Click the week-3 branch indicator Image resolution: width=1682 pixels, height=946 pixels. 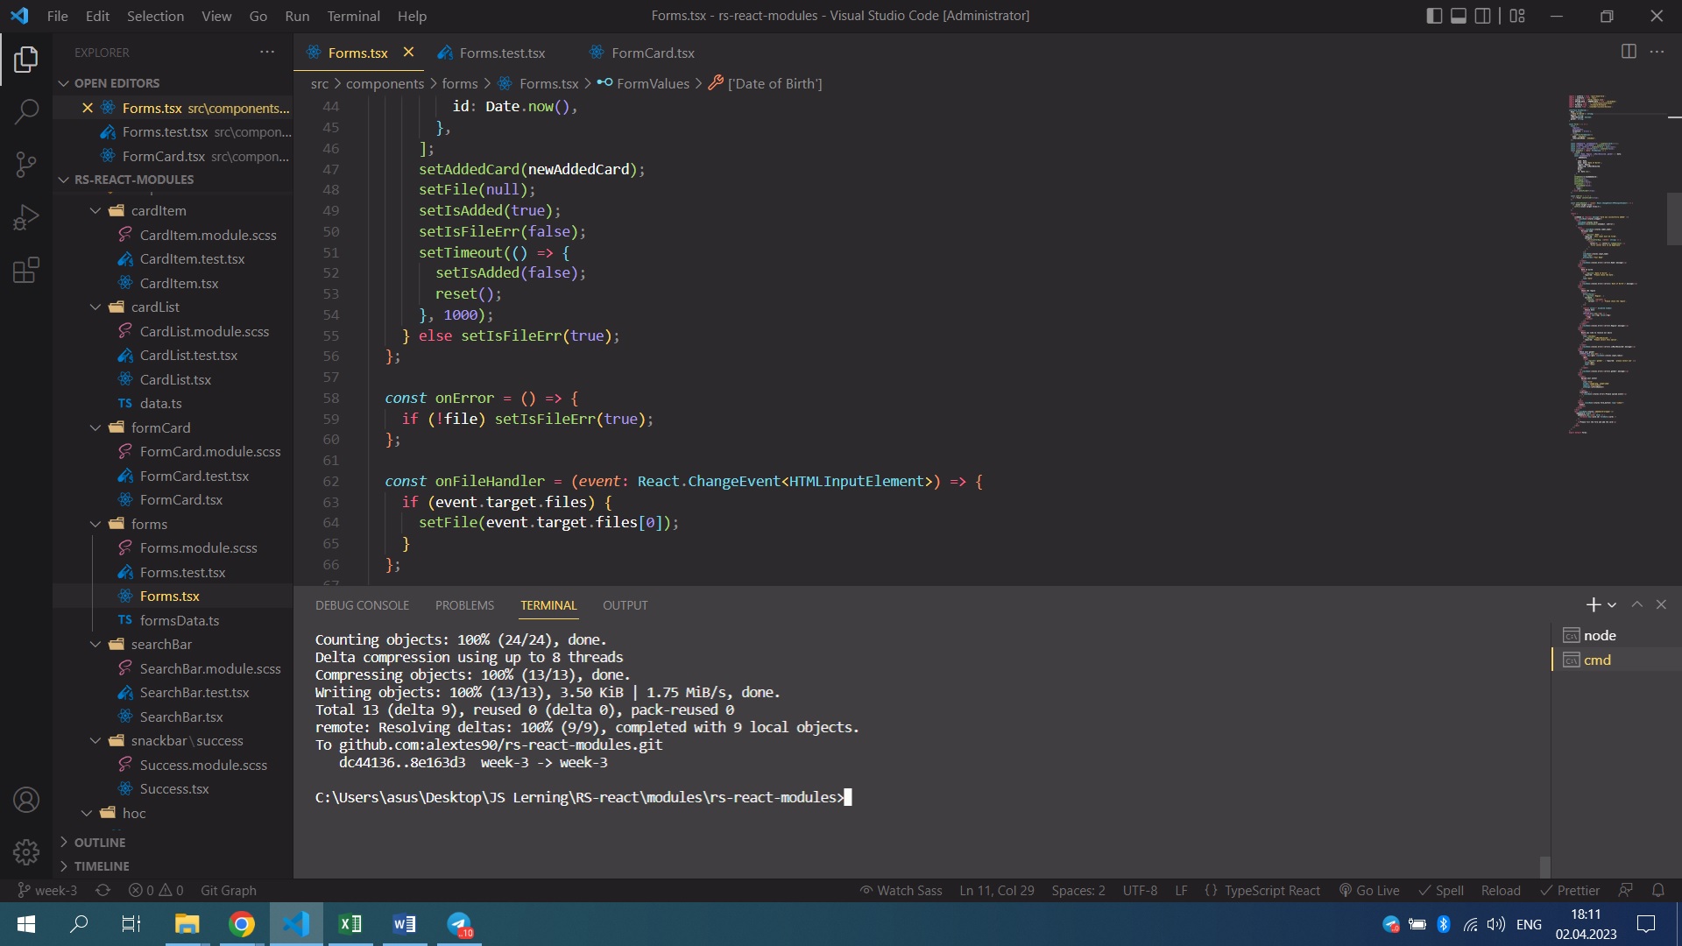[48, 890]
